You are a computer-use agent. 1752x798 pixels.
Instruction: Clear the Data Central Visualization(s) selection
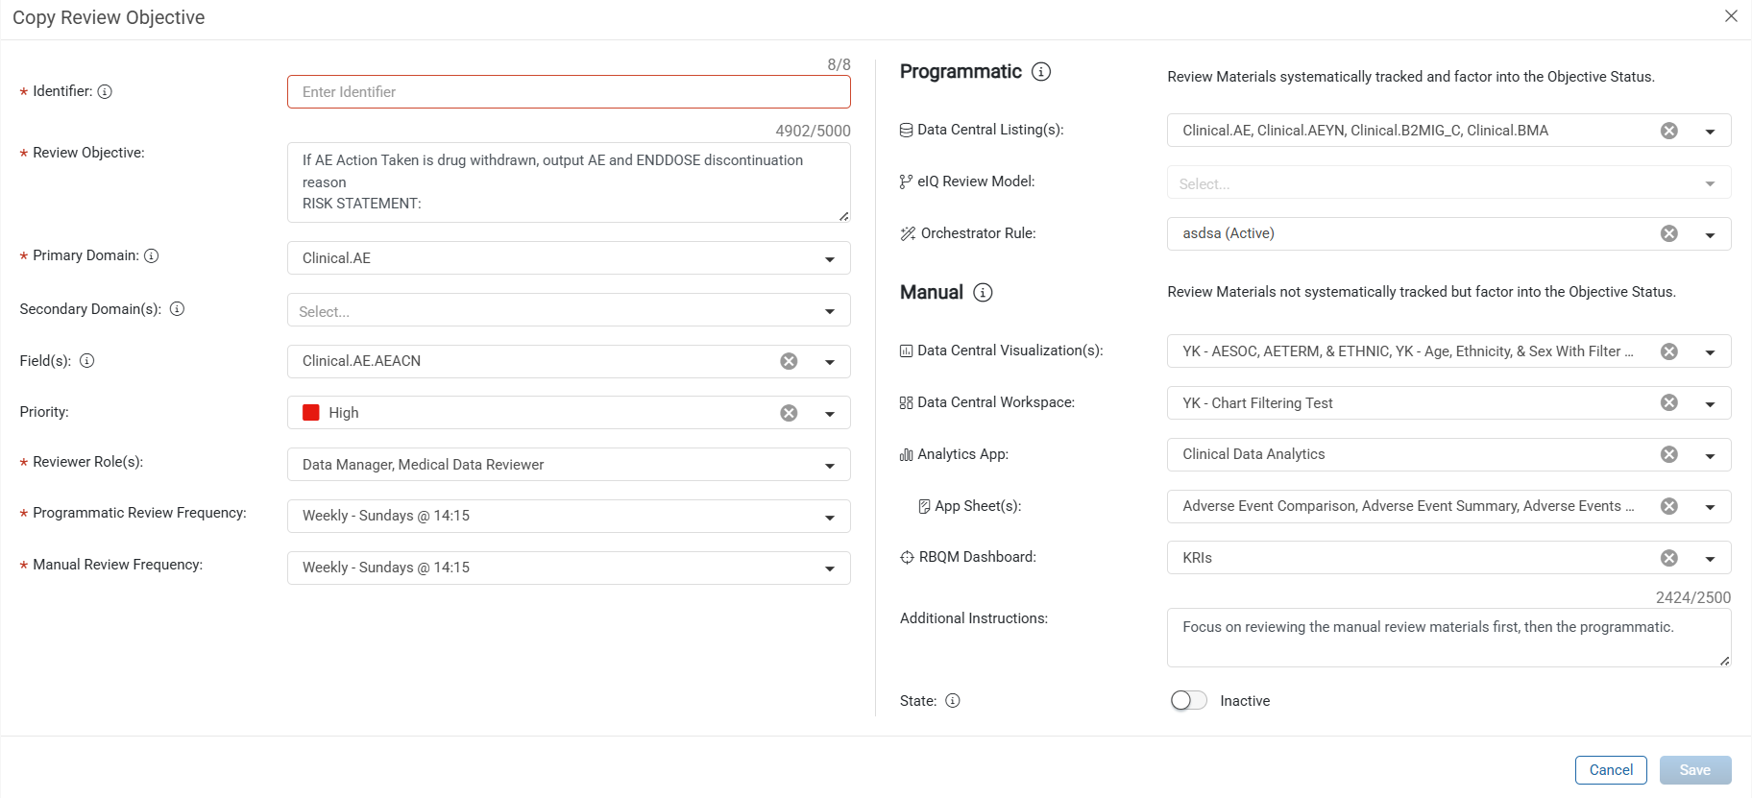pos(1669,351)
